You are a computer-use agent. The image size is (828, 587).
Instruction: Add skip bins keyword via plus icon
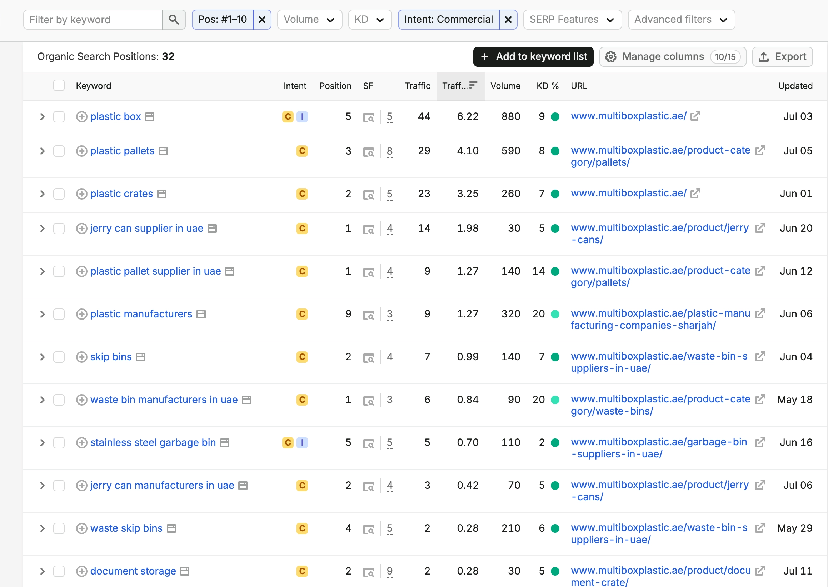pos(82,357)
